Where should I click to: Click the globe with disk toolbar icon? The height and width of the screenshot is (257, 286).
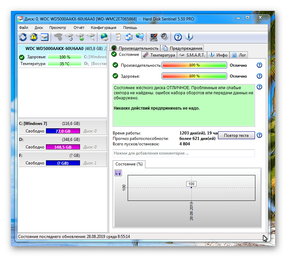click(104, 37)
